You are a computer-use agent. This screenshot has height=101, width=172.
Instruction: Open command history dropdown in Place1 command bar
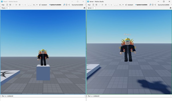[85, 96]
